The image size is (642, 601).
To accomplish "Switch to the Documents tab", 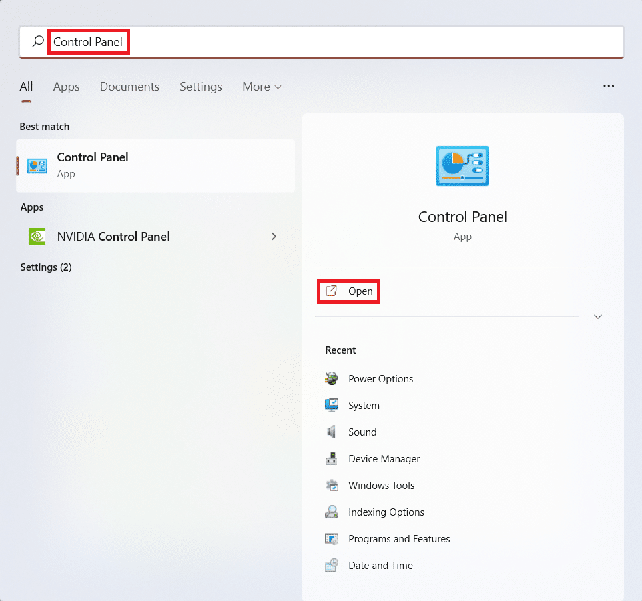I will (x=129, y=87).
